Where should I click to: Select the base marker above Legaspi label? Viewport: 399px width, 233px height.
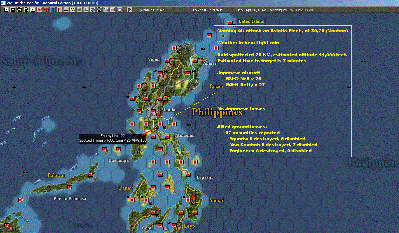188,175
